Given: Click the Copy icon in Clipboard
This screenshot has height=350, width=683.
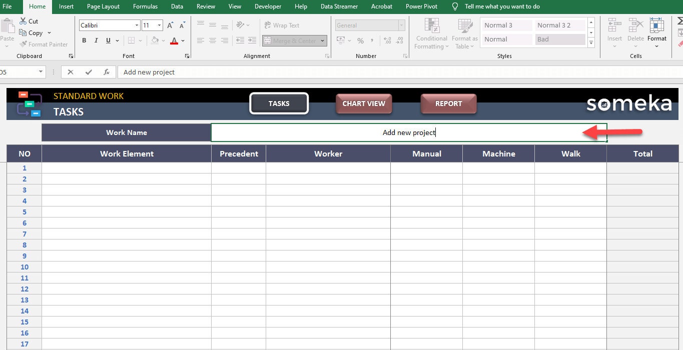Looking at the screenshot, I should pyautogui.click(x=23, y=33).
